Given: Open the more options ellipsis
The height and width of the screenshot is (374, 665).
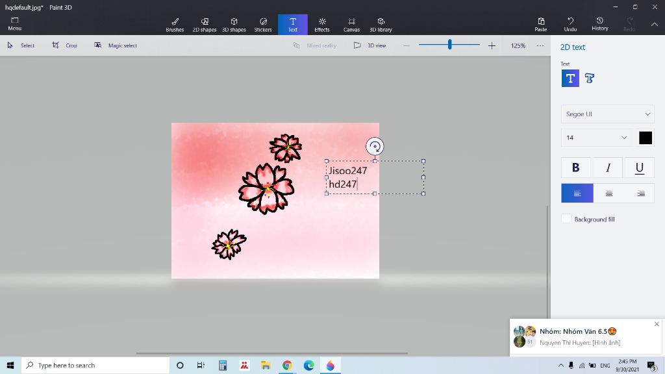Looking at the screenshot, I should [540, 45].
